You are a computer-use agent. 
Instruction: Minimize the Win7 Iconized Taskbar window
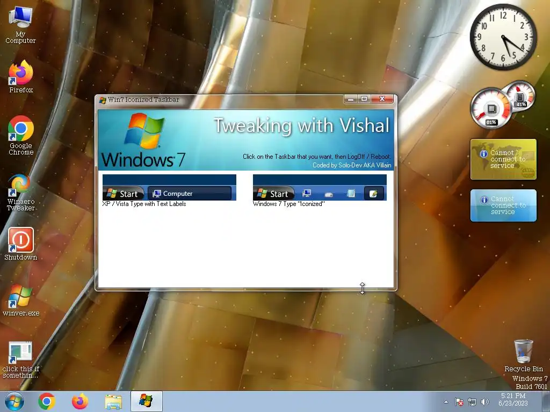click(351, 99)
